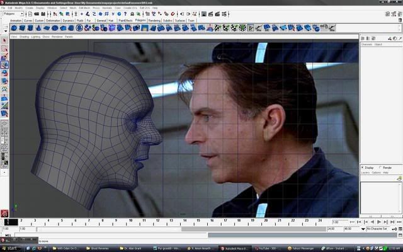The height and width of the screenshot is (252, 403).
Task: Click the padlock icon in status line
Action: pos(132,14)
